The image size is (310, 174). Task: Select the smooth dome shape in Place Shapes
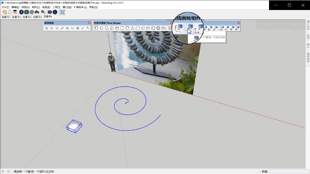pyautogui.click(x=137, y=28)
